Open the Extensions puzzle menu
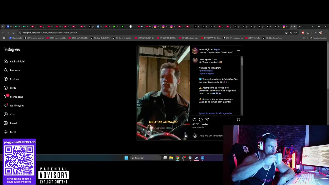This screenshot has height=185, width=329. click(308, 33)
